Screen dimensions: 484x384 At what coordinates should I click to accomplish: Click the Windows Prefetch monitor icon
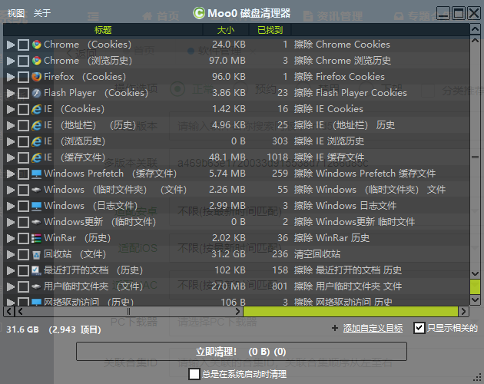tap(36, 174)
